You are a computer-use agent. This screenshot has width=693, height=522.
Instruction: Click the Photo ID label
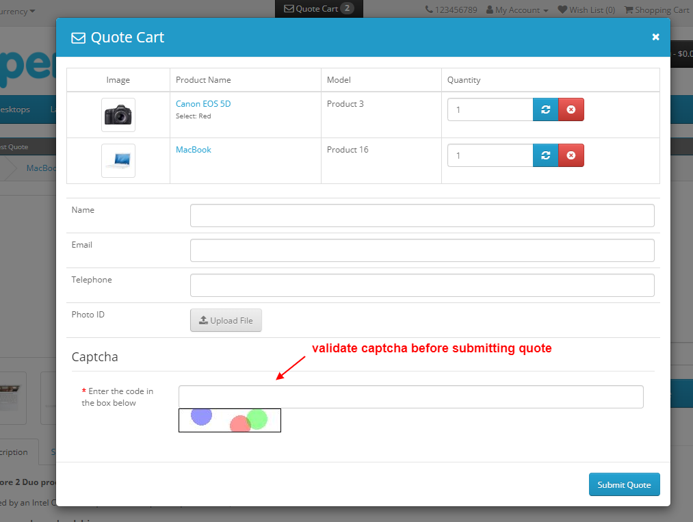click(x=88, y=315)
